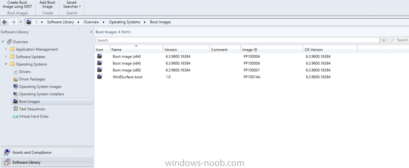Click the Add Boot Image button
The height and width of the screenshot is (168, 409).
tap(47, 4)
